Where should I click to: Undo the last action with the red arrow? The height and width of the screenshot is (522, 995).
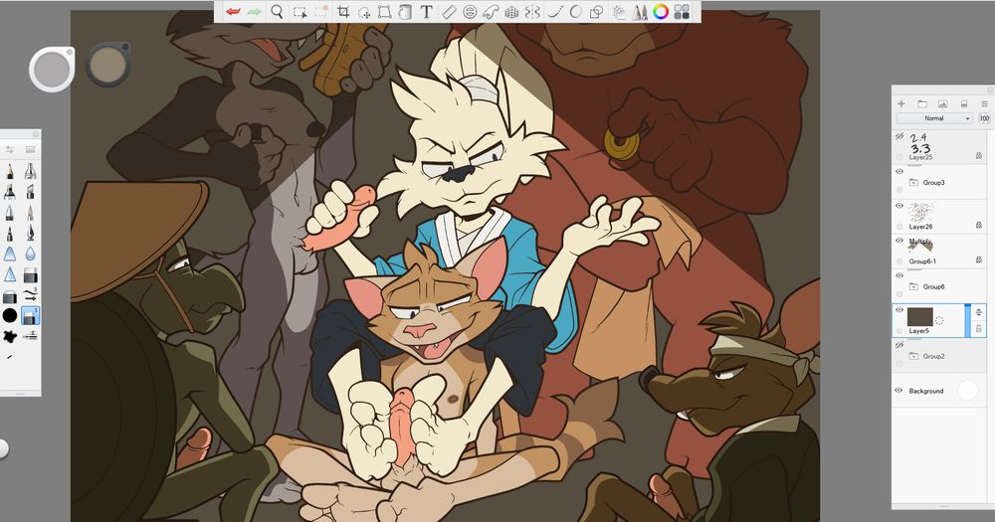click(233, 11)
